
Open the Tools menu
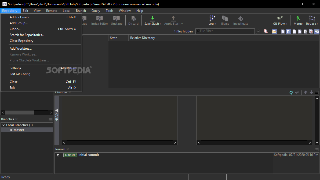click(109, 11)
